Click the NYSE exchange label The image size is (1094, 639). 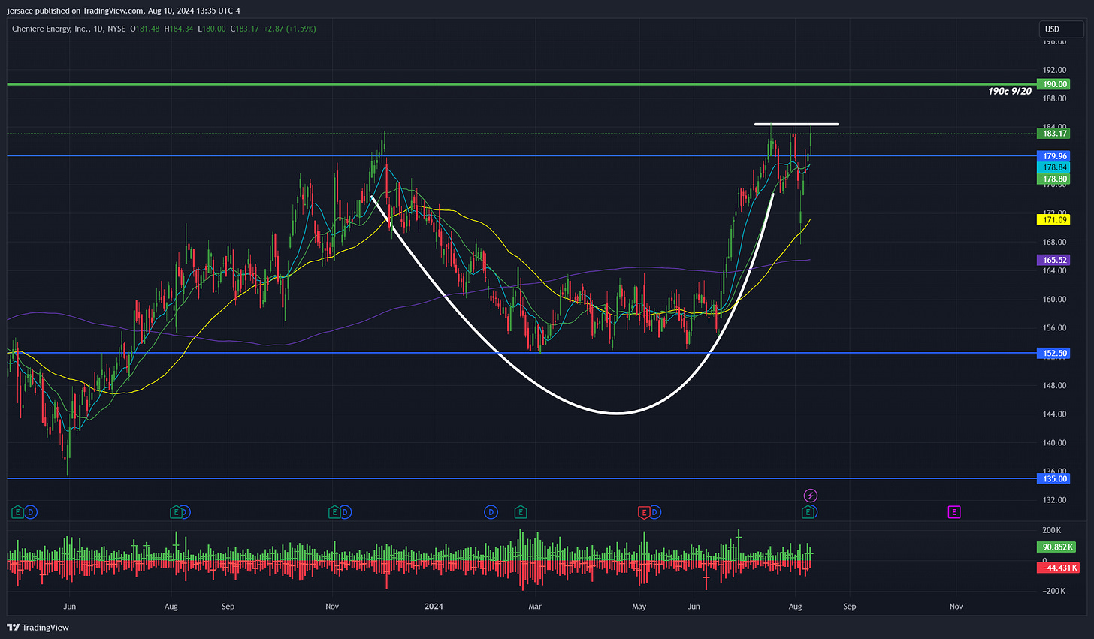pyautogui.click(x=116, y=29)
